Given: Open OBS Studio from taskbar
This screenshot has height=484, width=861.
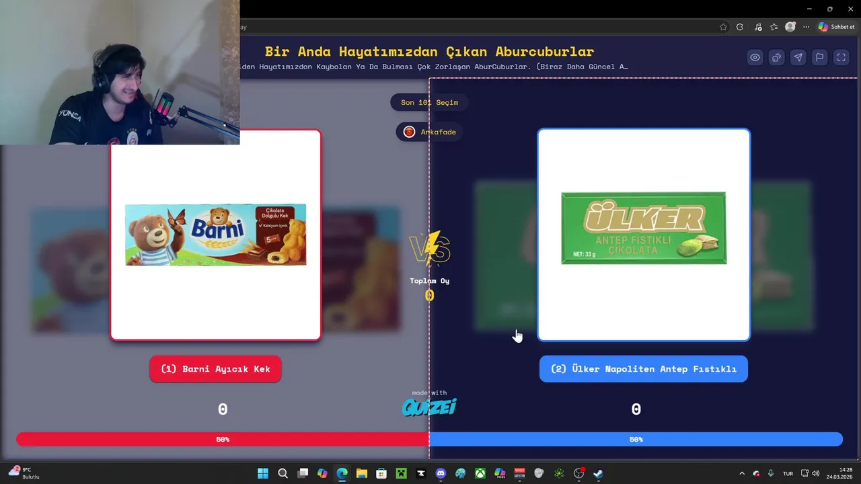Looking at the screenshot, I should point(578,473).
